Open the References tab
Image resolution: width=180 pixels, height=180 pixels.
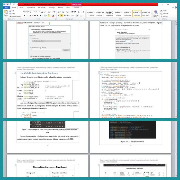[x=42, y=7]
